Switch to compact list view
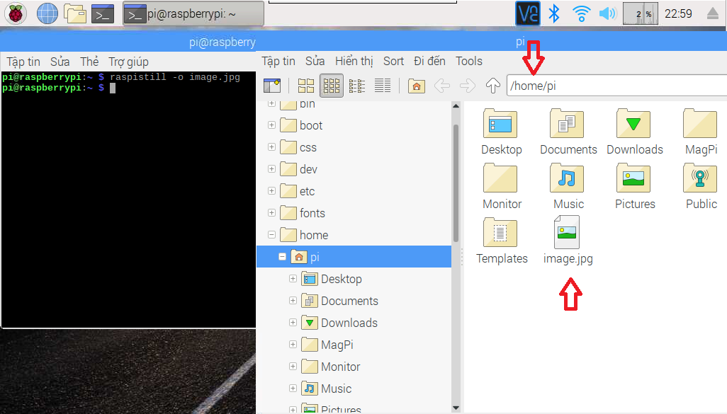The image size is (727, 414). (x=357, y=86)
